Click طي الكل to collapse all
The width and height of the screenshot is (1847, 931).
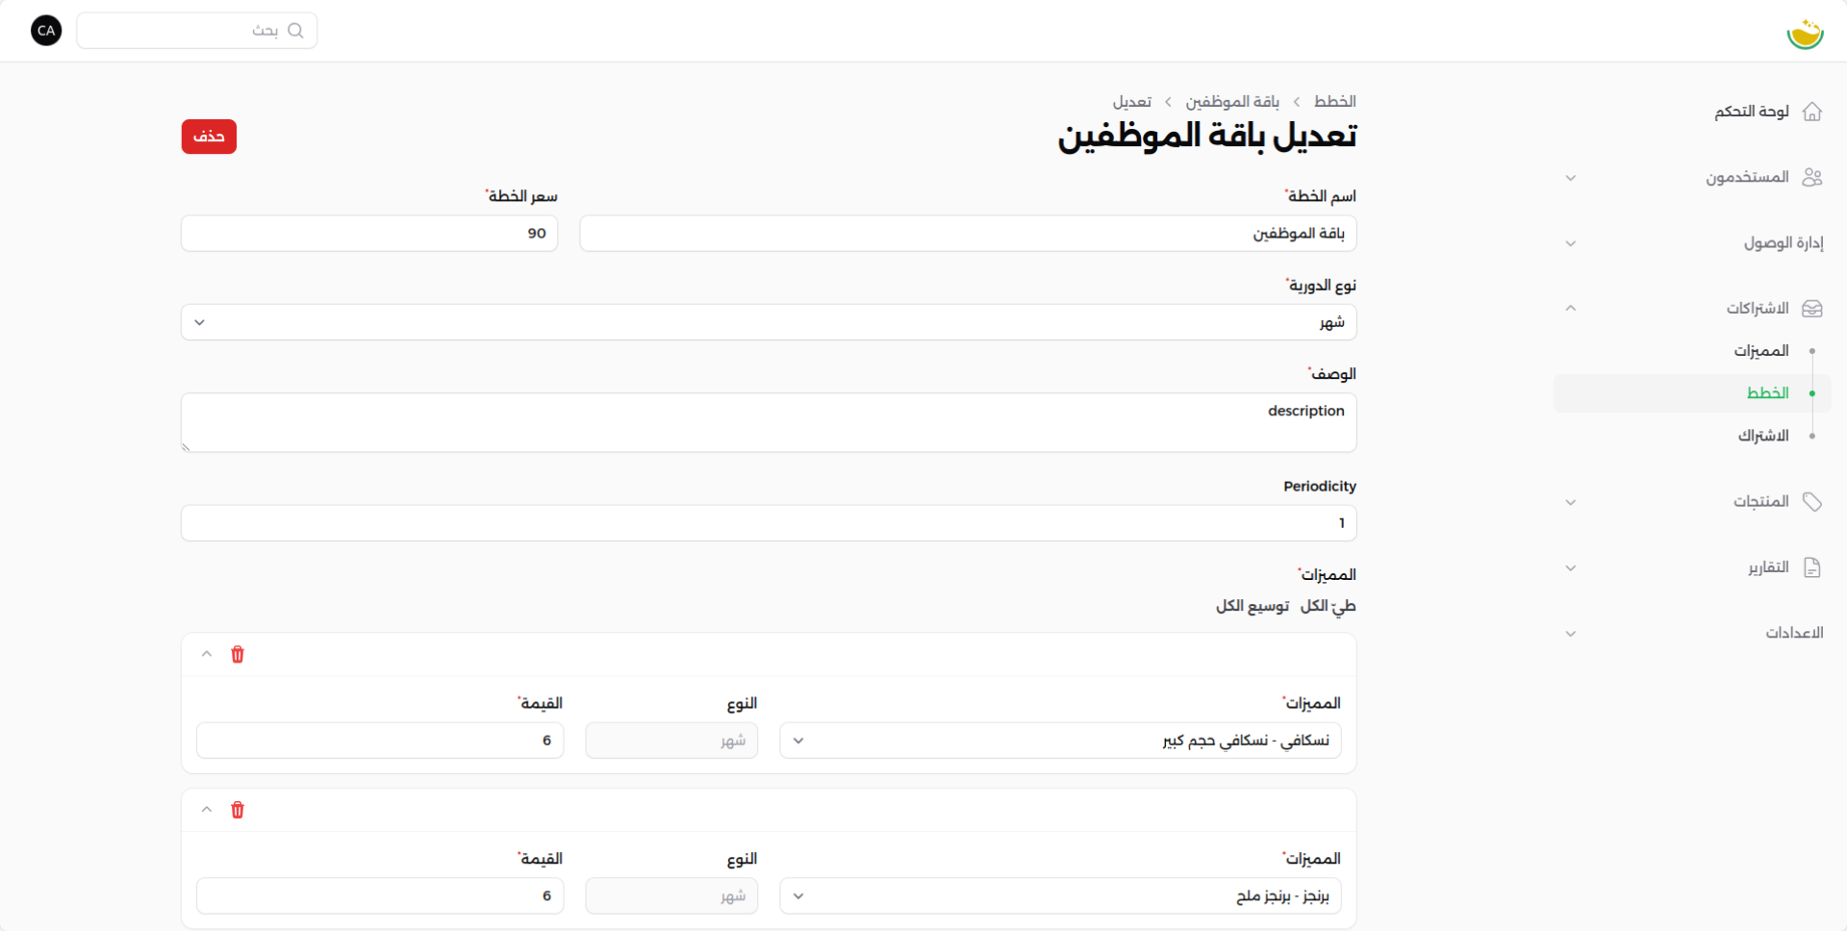coord(1328,606)
